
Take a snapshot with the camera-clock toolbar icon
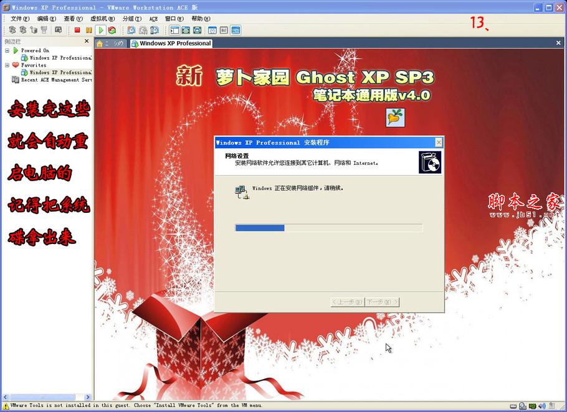[131, 30]
